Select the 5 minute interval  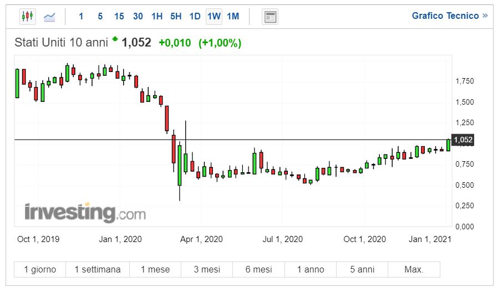coord(100,17)
